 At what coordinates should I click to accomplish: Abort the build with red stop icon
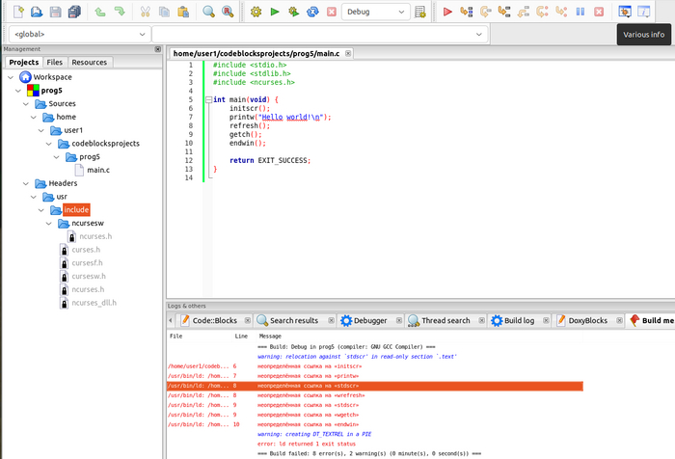tap(332, 12)
